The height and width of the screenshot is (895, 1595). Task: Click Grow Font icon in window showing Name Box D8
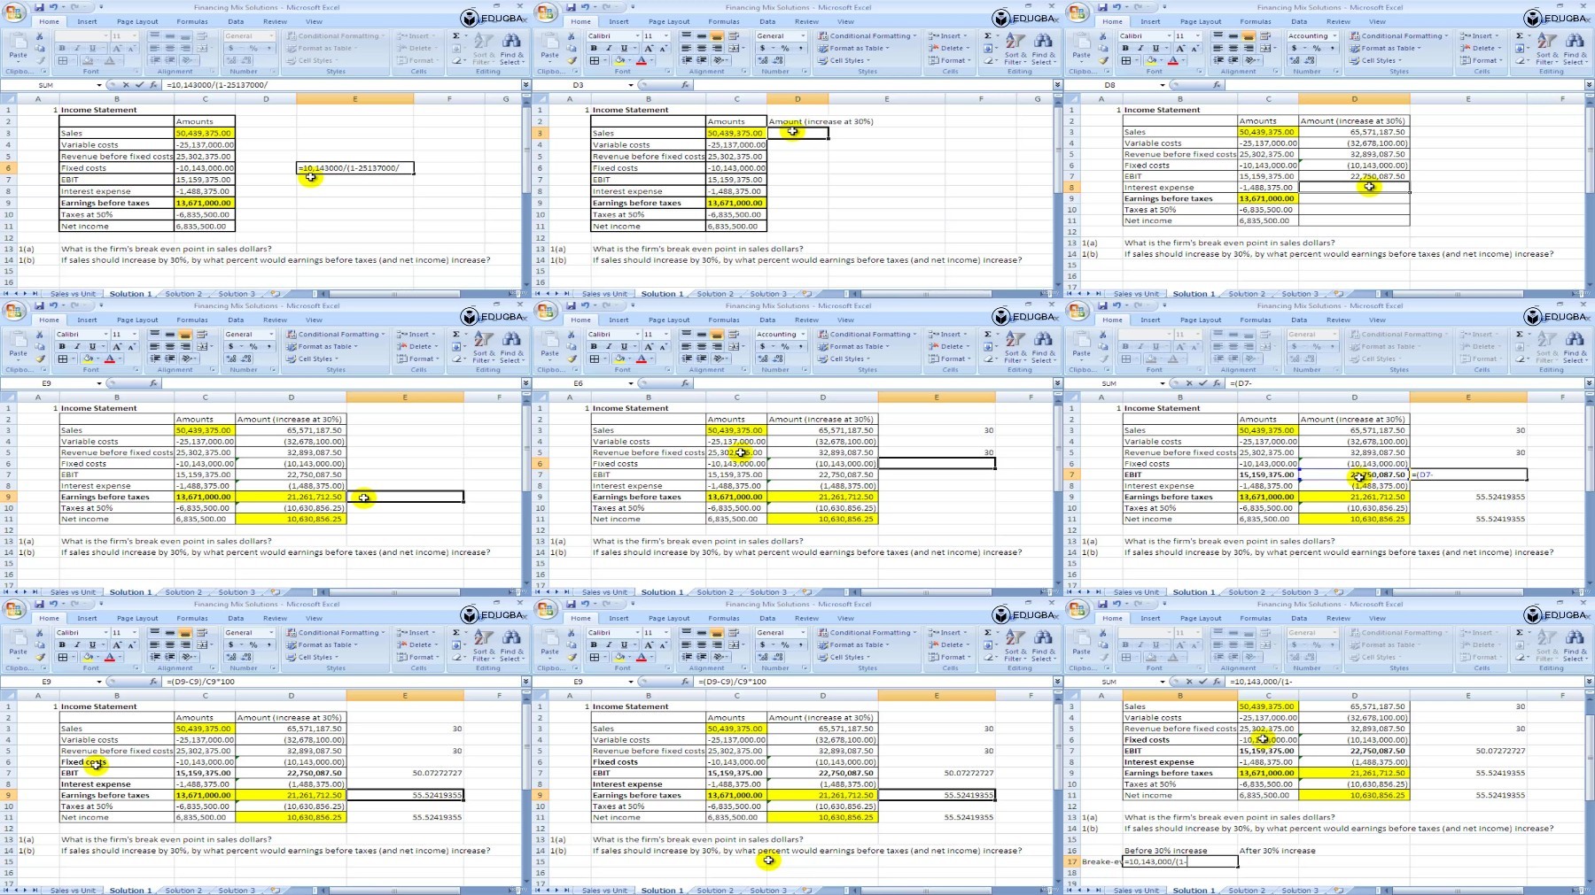1181,49
